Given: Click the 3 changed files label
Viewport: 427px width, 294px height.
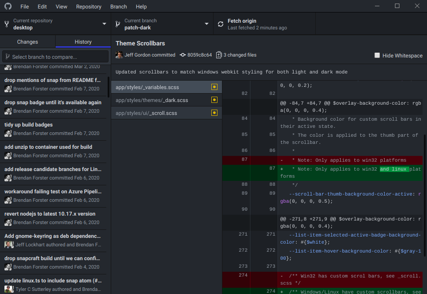Looking at the screenshot, I should coord(240,55).
